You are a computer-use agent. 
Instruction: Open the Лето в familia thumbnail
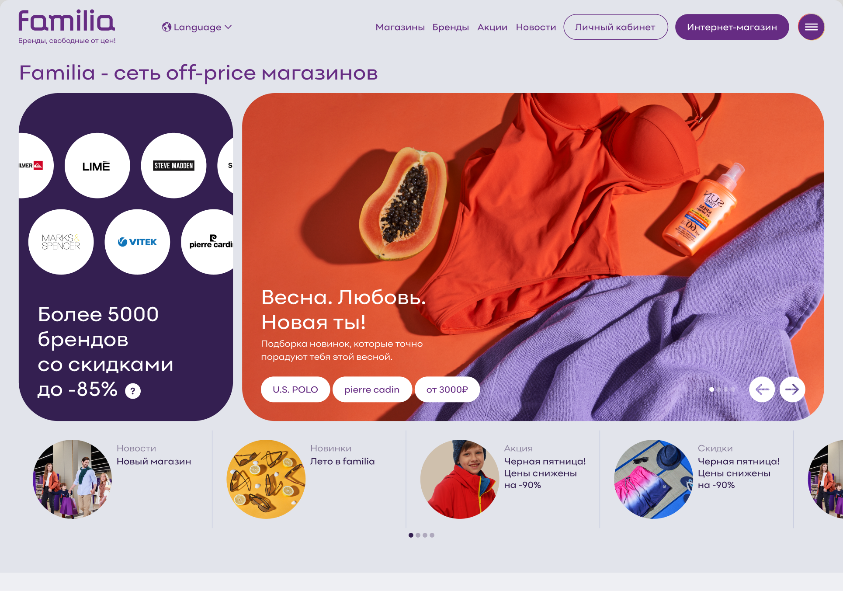[x=266, y=479]
